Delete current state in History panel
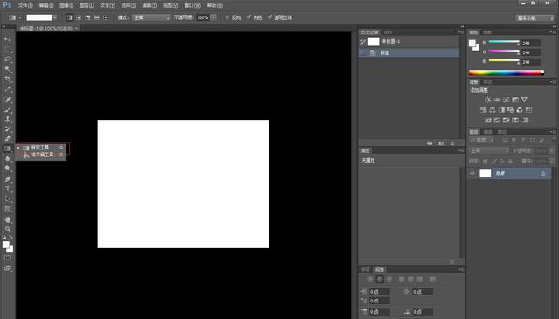This screenshot has width=559, height=319. (452, 143)
